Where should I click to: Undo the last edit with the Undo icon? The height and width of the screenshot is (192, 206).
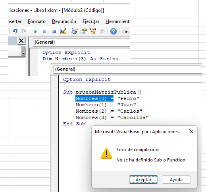tap(15, 31)
